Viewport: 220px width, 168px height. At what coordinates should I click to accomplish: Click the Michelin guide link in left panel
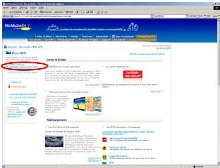[x=23, y=94]
